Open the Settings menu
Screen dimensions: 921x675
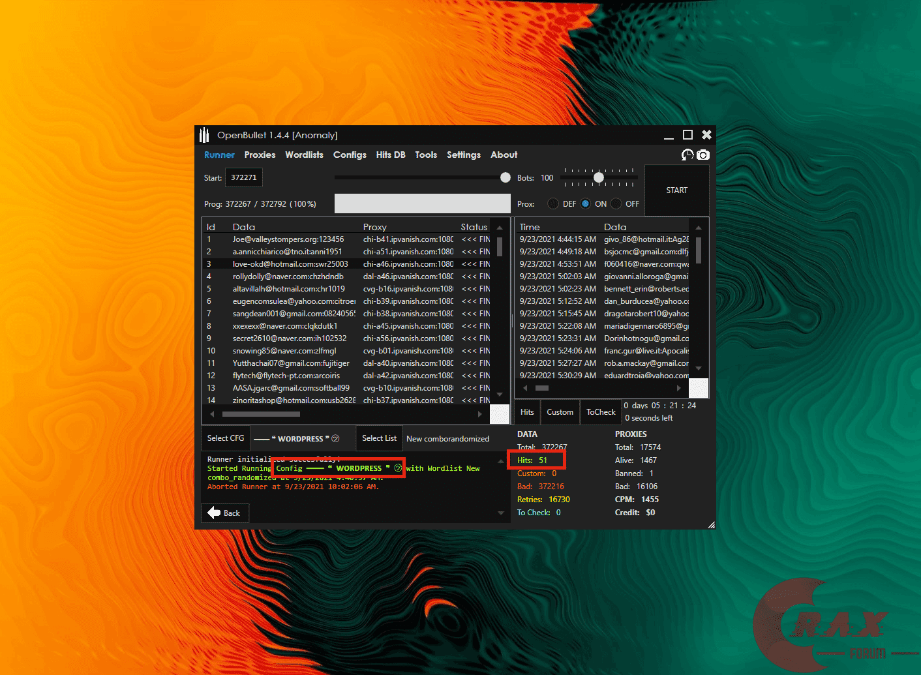(463, 155)
